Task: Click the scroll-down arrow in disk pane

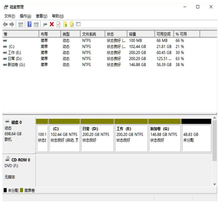Action: 215,184
